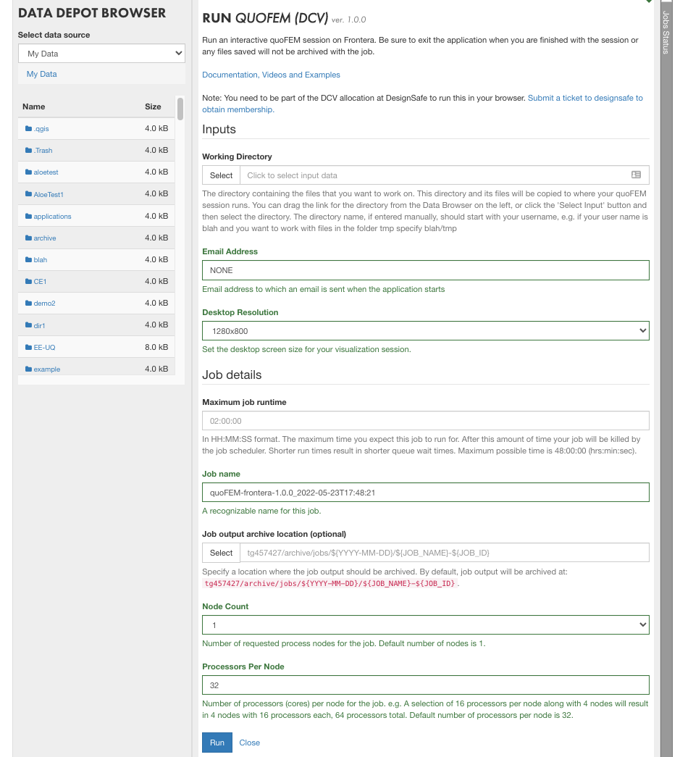Screen dimensions: 680x757
Task: Click the Close link beside Run
Action: click(x=250, y=743)
